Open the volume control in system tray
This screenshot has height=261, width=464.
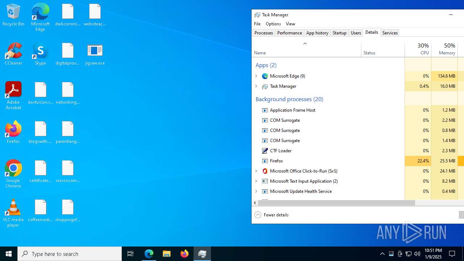pyautogui.click(x=417, y=254)
